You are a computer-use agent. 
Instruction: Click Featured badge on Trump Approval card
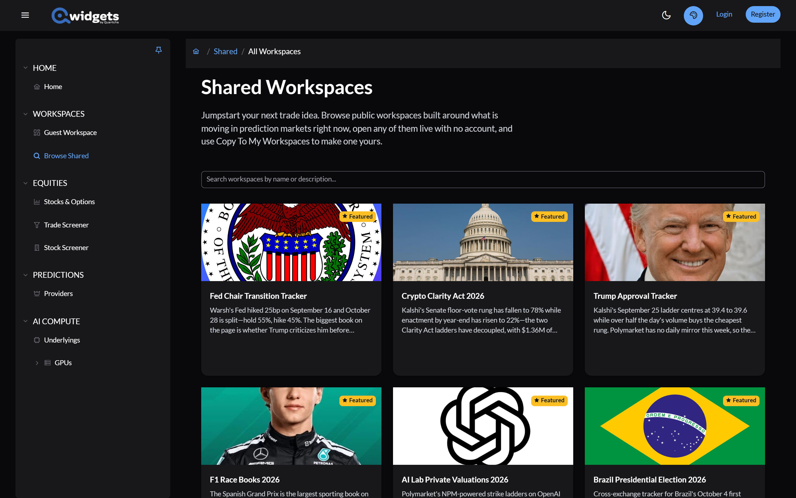741,216
